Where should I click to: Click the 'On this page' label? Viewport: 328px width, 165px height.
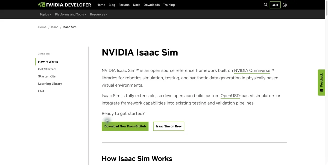pyautogui.click(x=44, y=54)
